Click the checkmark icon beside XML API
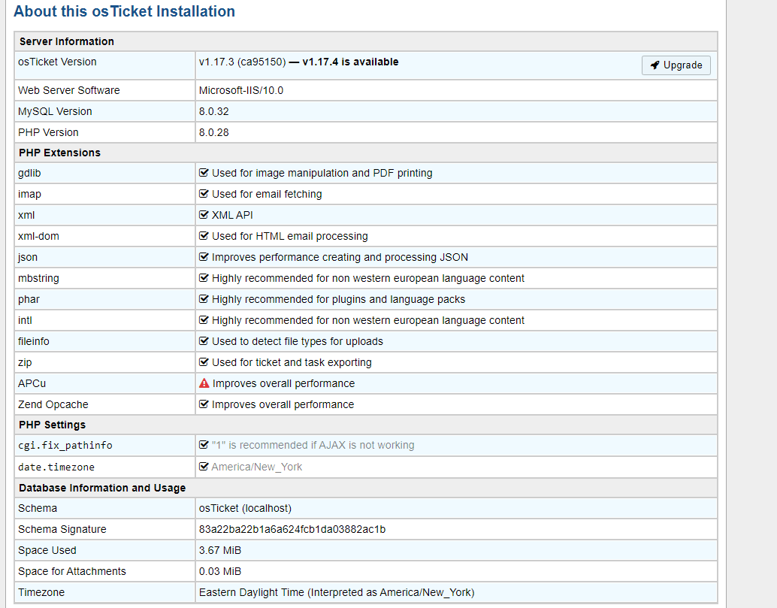Screen dimensions: 777x608 click(x=204, y=215)
